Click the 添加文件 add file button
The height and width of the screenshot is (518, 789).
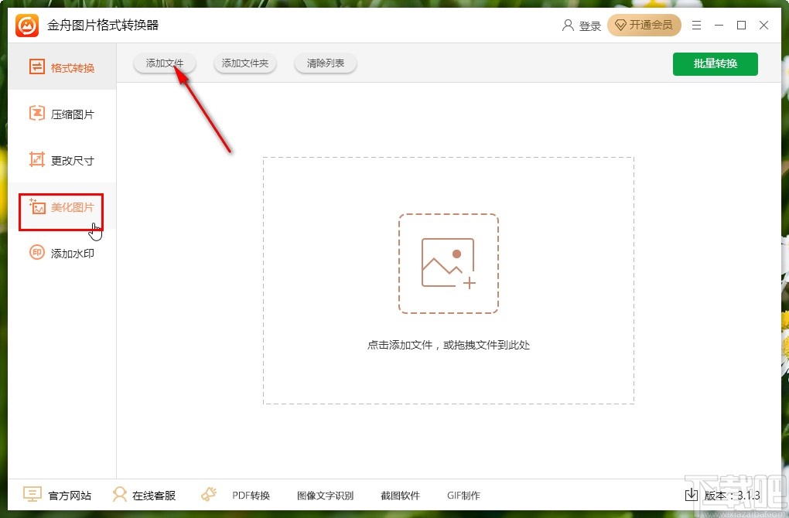click(164, 64)
